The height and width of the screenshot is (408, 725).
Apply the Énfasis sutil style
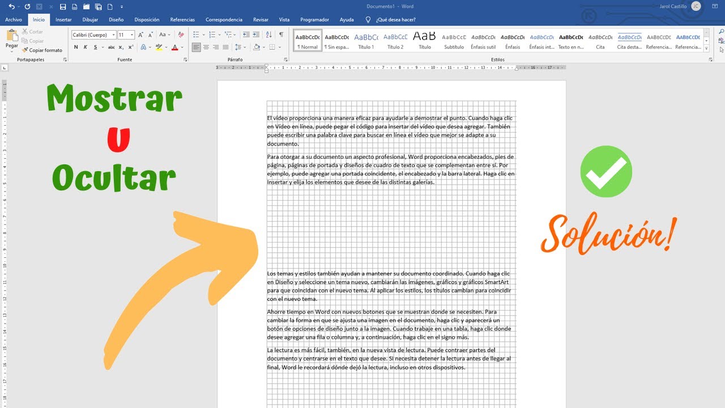[483, 41]
